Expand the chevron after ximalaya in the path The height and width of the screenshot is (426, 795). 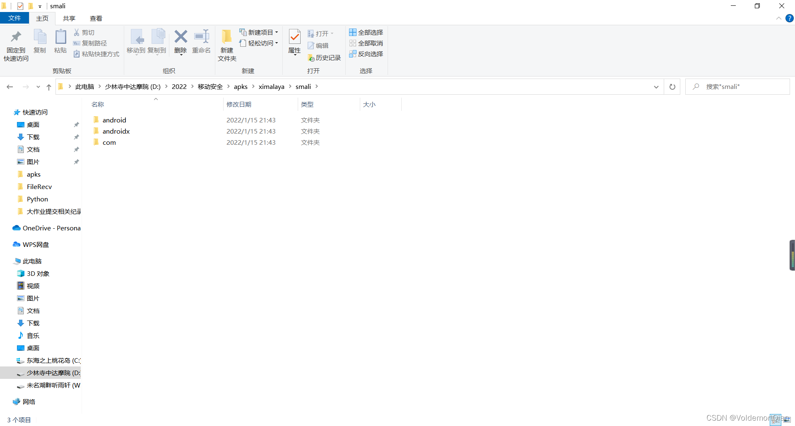pos(290,86)
